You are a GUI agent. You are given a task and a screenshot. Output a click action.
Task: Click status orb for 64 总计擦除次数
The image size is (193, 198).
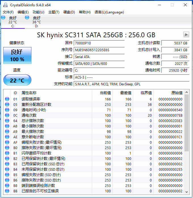click(7, 121)
